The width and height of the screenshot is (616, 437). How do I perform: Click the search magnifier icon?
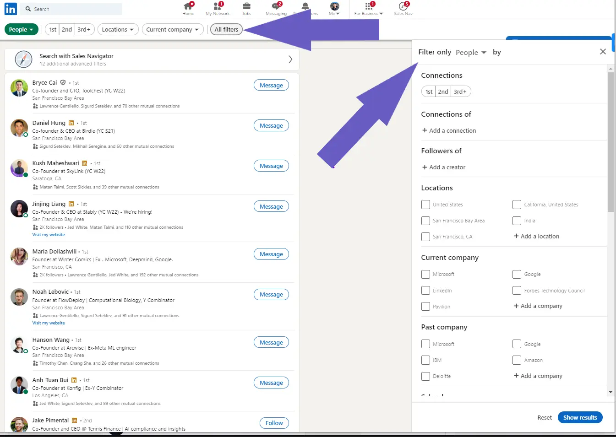click(28, 9)
